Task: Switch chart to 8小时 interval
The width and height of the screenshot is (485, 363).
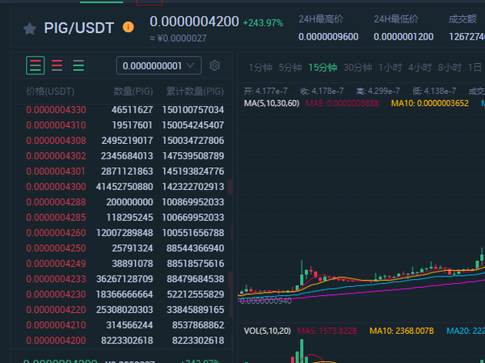Action: 449,68
